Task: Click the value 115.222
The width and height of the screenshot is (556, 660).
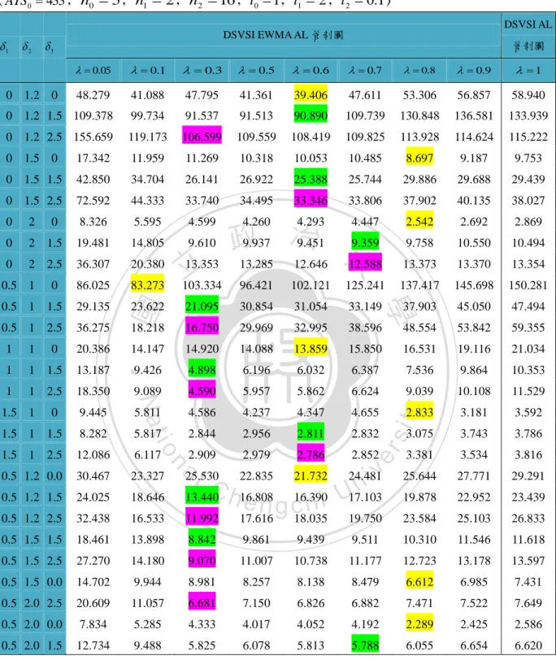Action: pyautogui.click(x=528, y=137)
